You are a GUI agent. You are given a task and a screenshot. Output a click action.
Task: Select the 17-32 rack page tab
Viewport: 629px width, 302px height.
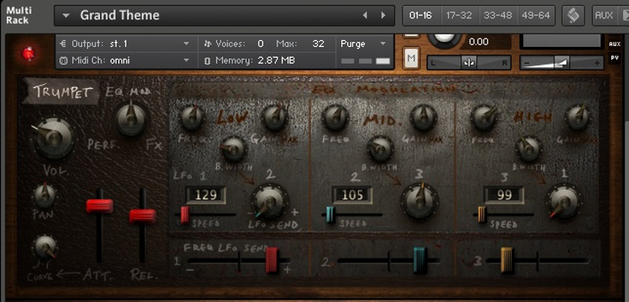tap(459, 16)
